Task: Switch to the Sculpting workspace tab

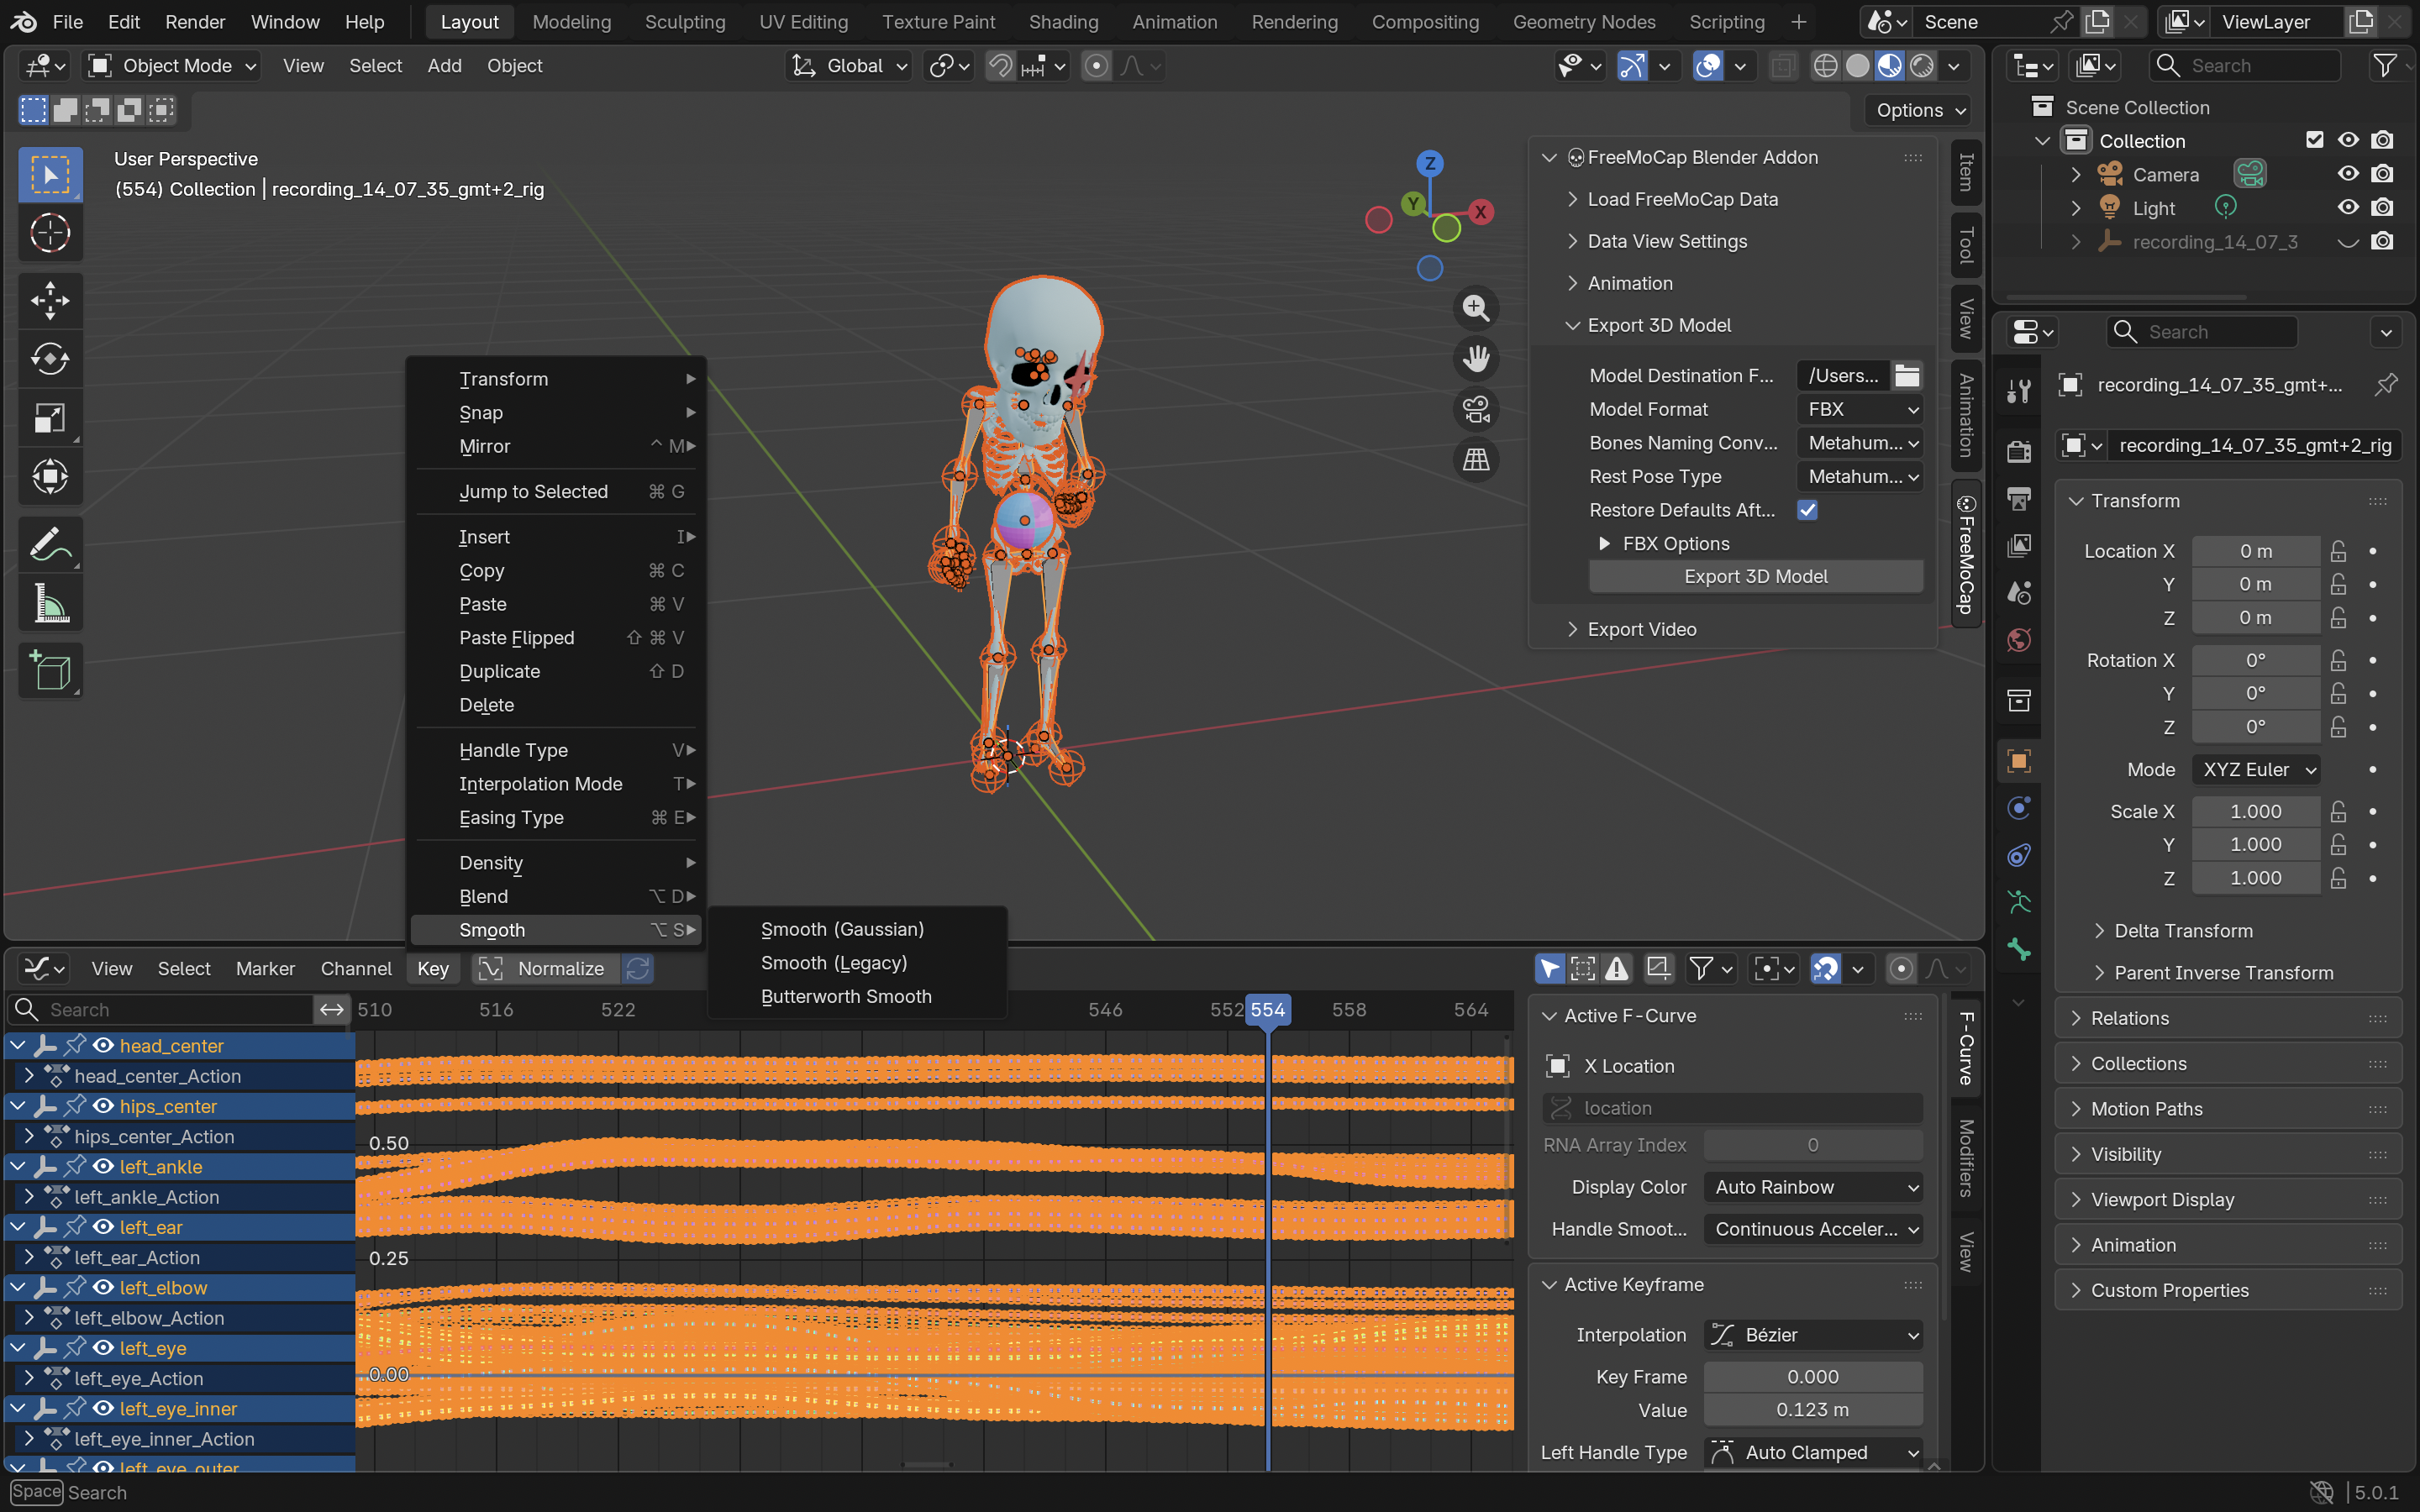Action: point(685,22)
